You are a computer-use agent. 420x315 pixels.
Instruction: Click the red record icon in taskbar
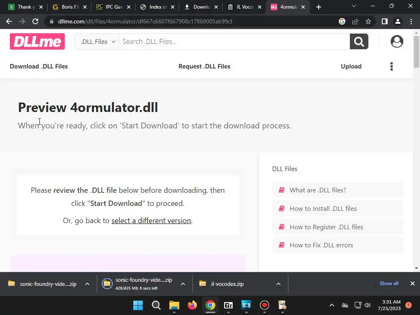[265, 305]
